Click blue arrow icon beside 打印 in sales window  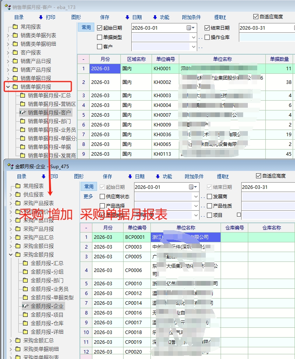click(x=41, y=17)
